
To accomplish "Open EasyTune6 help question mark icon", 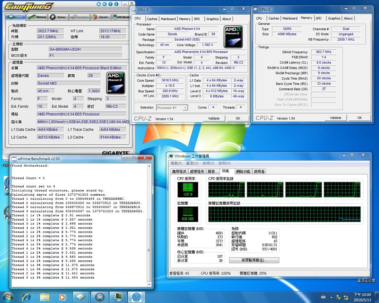I will (x=110, y=4).
